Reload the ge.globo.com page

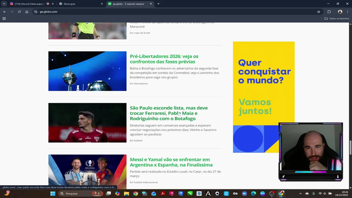pos(19,12)
